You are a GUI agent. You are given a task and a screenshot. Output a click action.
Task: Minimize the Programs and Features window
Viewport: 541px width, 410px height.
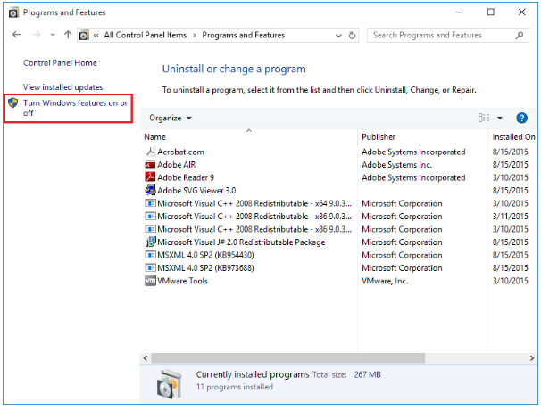(x=460, y=12)
